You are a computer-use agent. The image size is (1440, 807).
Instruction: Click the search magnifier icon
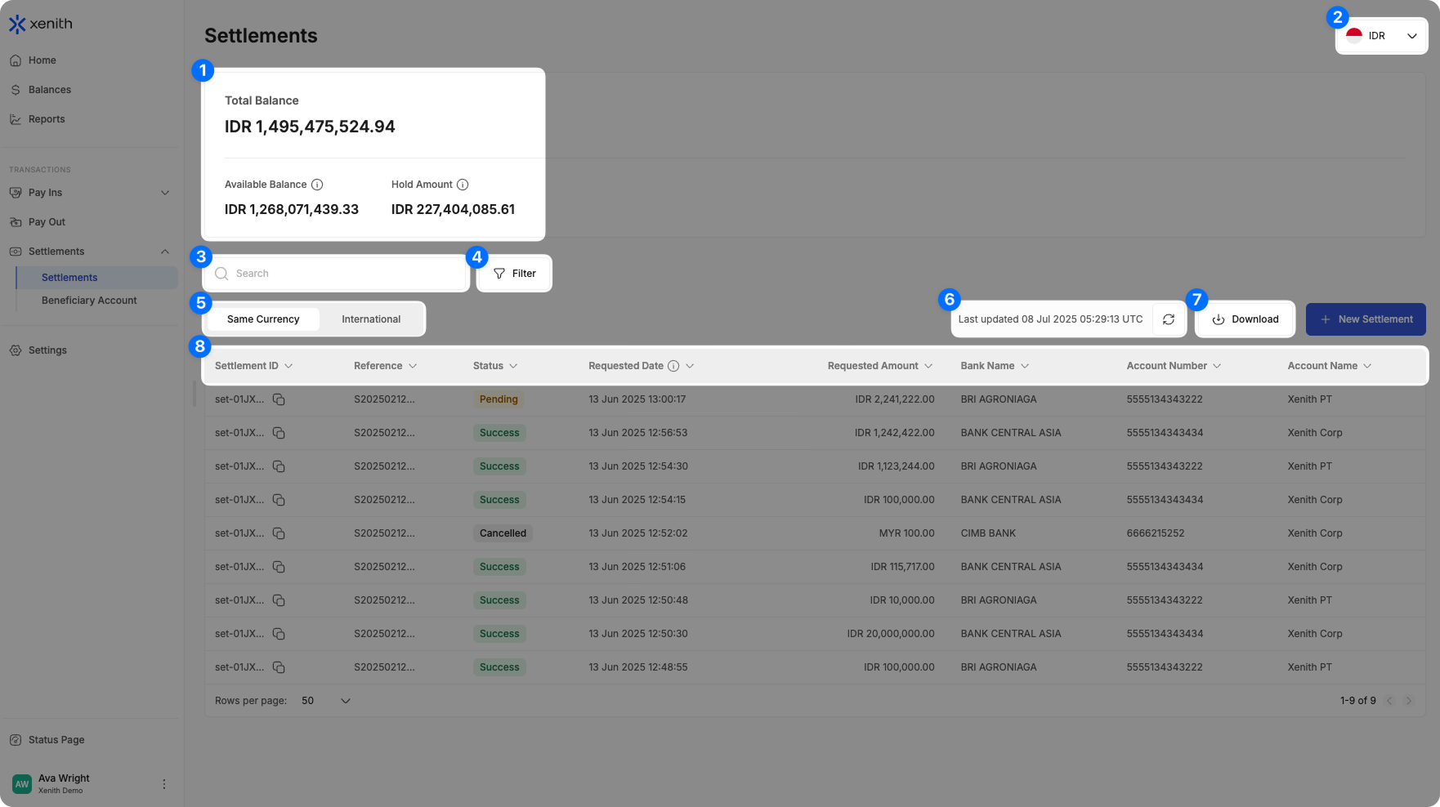(221, 274)
